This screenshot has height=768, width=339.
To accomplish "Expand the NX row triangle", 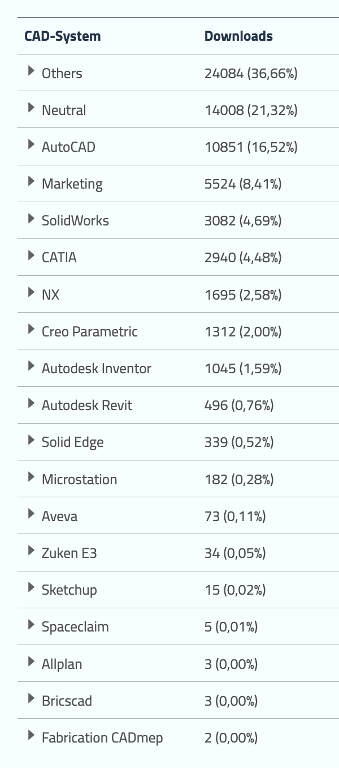I will [x=31, y=292].
